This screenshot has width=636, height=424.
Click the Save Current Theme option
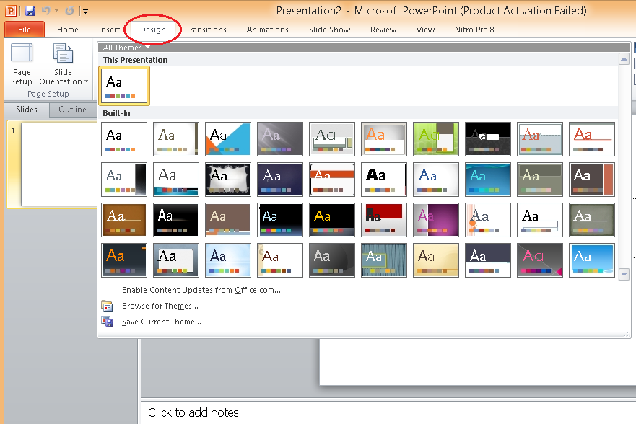click(x=161, y=322)
